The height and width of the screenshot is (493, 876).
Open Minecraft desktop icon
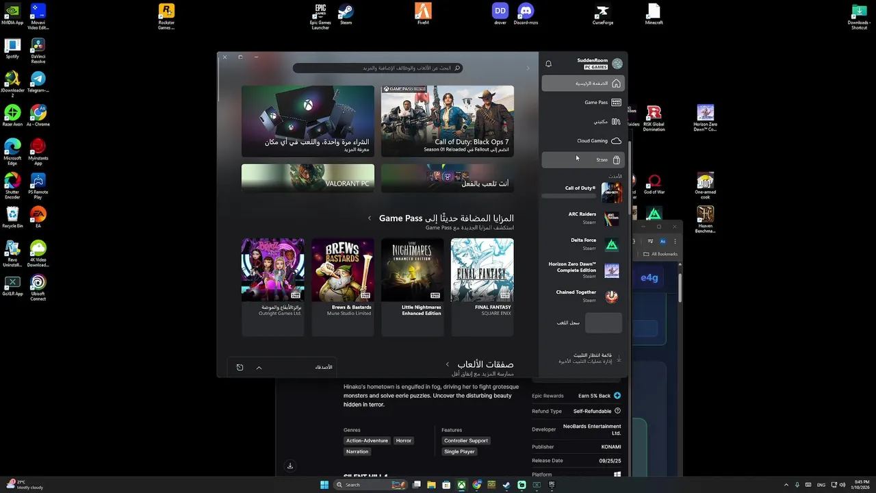coord(654,14)
